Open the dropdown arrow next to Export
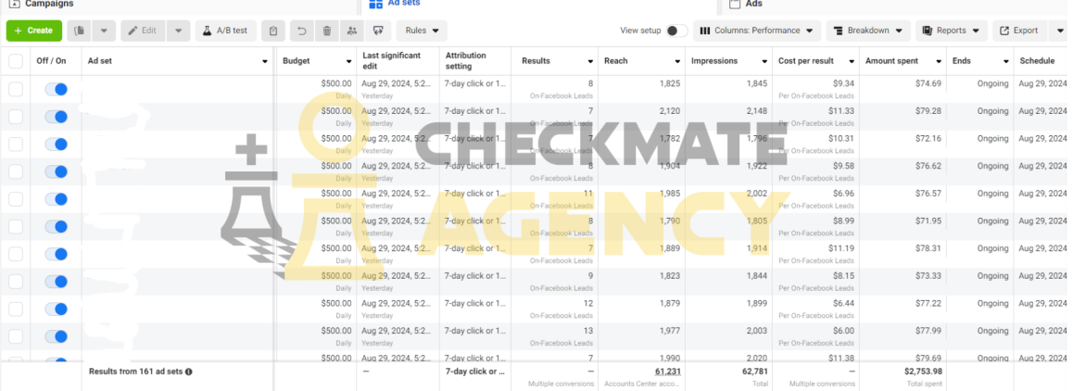This screenshot has width=1073, height=391. pyautogui.click(x=1059, y=31)
